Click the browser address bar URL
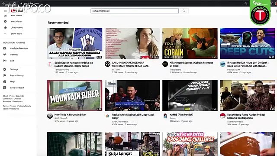 tap(31, 3)
